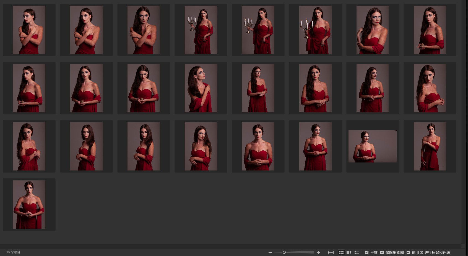Click the 25 个项目 item count label
The image size is (468, 256).
pyautogui.click(x=13, y=252)
